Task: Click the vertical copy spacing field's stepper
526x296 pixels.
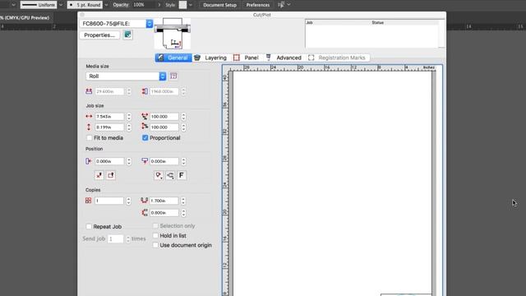Action: tap(183, 213)
